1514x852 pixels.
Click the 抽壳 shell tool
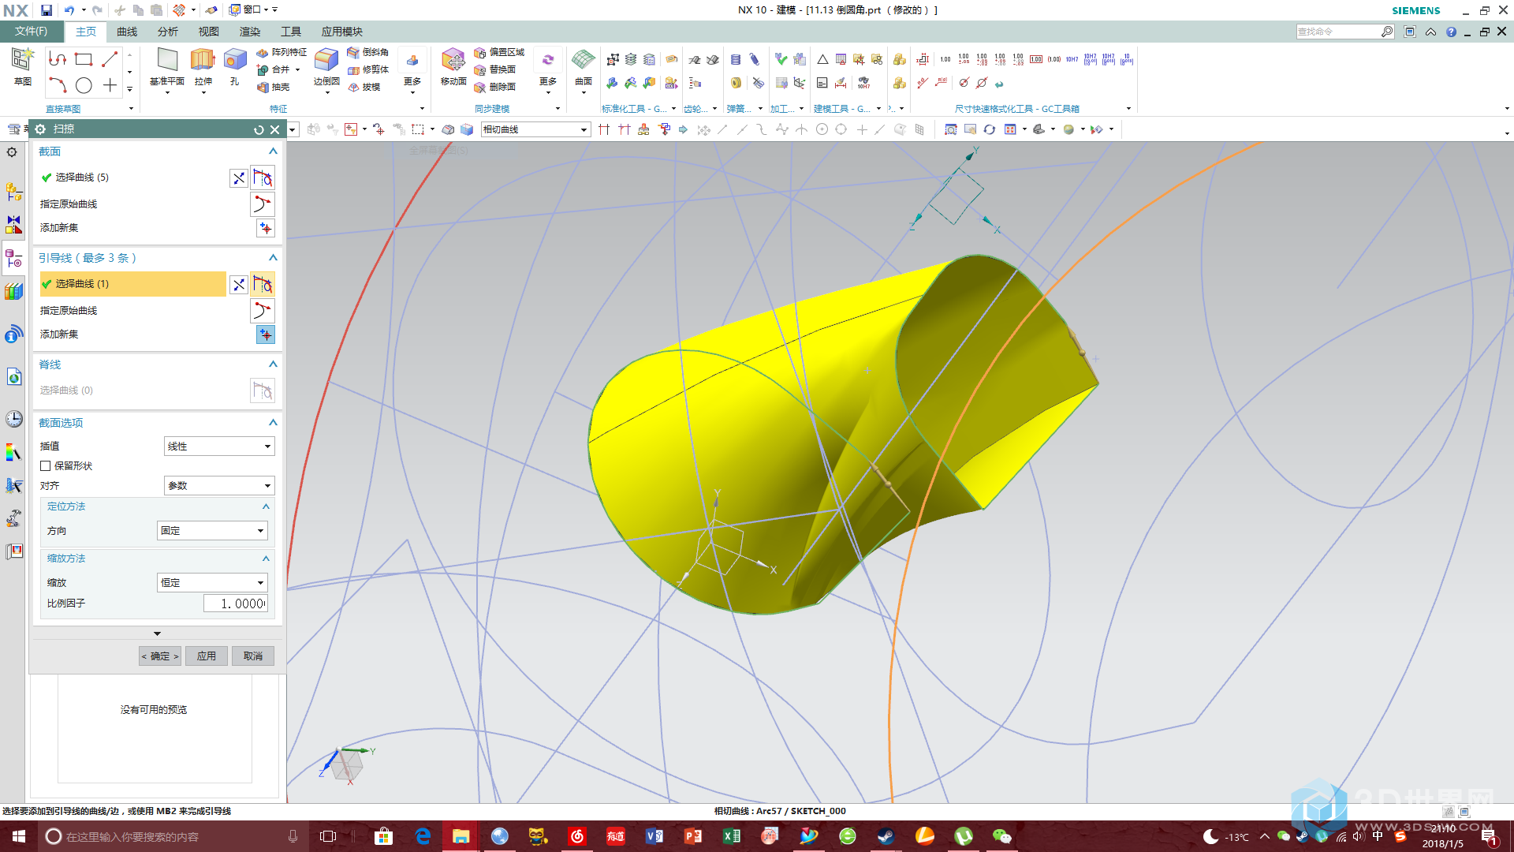(x=274, y=88)
